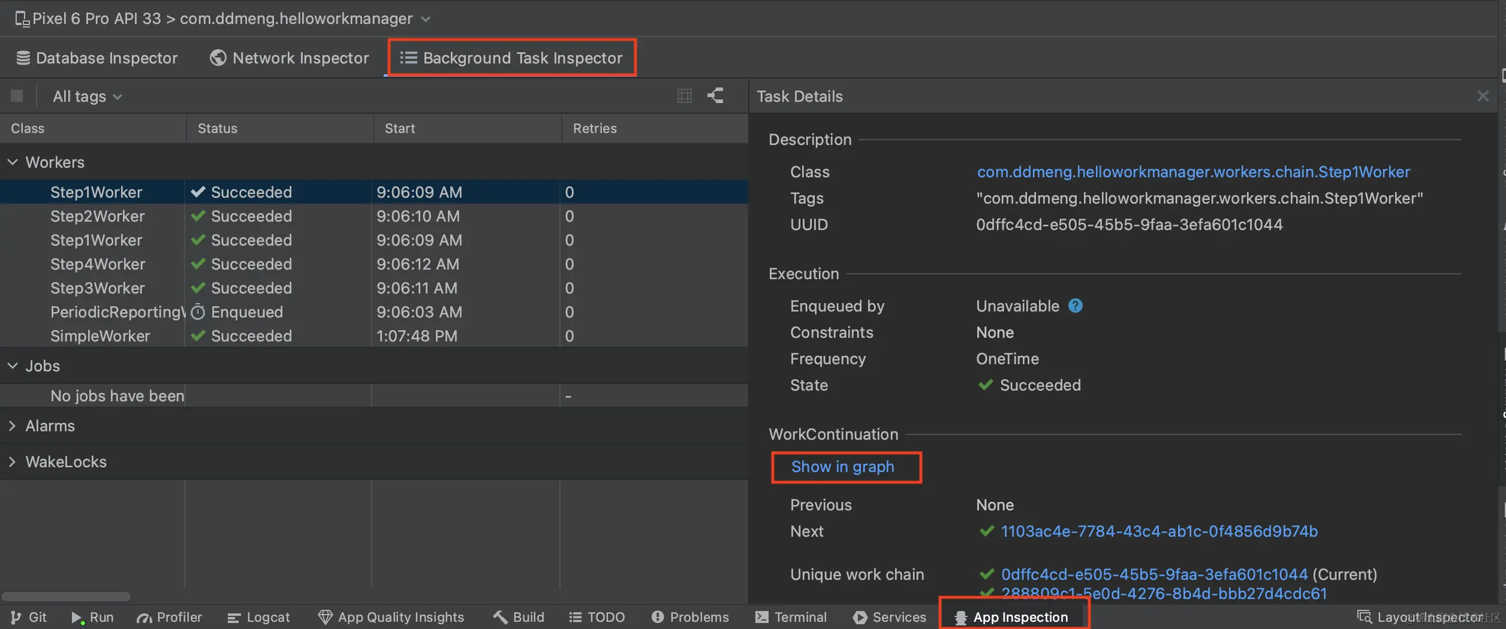Open the Services tool window
This screenshot has height=629, width=1506.
pos(890,617)
